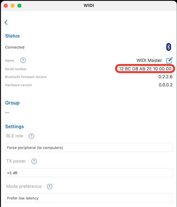Click the Bluetooth connection status icon
The height and width of the screenshot is (207, 177).
(168, 47)
